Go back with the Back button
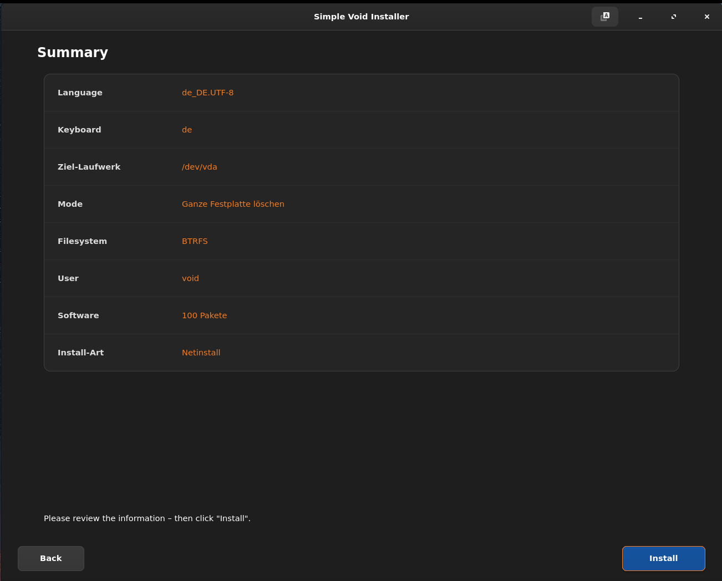Viewport: 722px width, 581px height. 51,558
